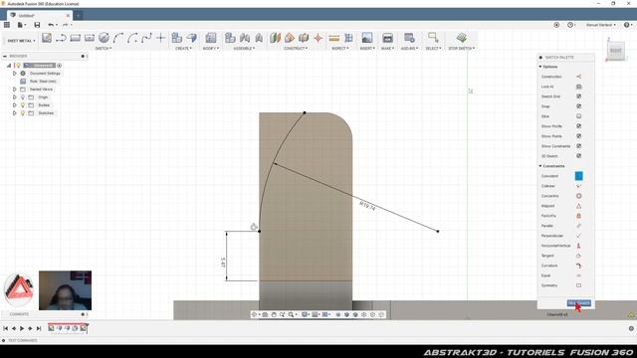Image resolution: width=637 pixels, height=358 pixels.
Task: Click the Tangent constraint icon
Action: [x=578, y=256]
